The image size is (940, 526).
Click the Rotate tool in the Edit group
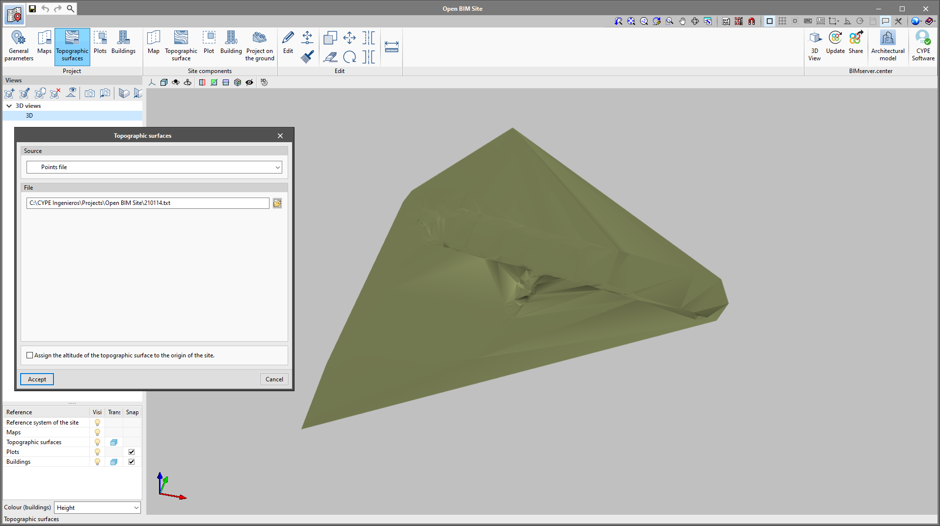point(349,57)
